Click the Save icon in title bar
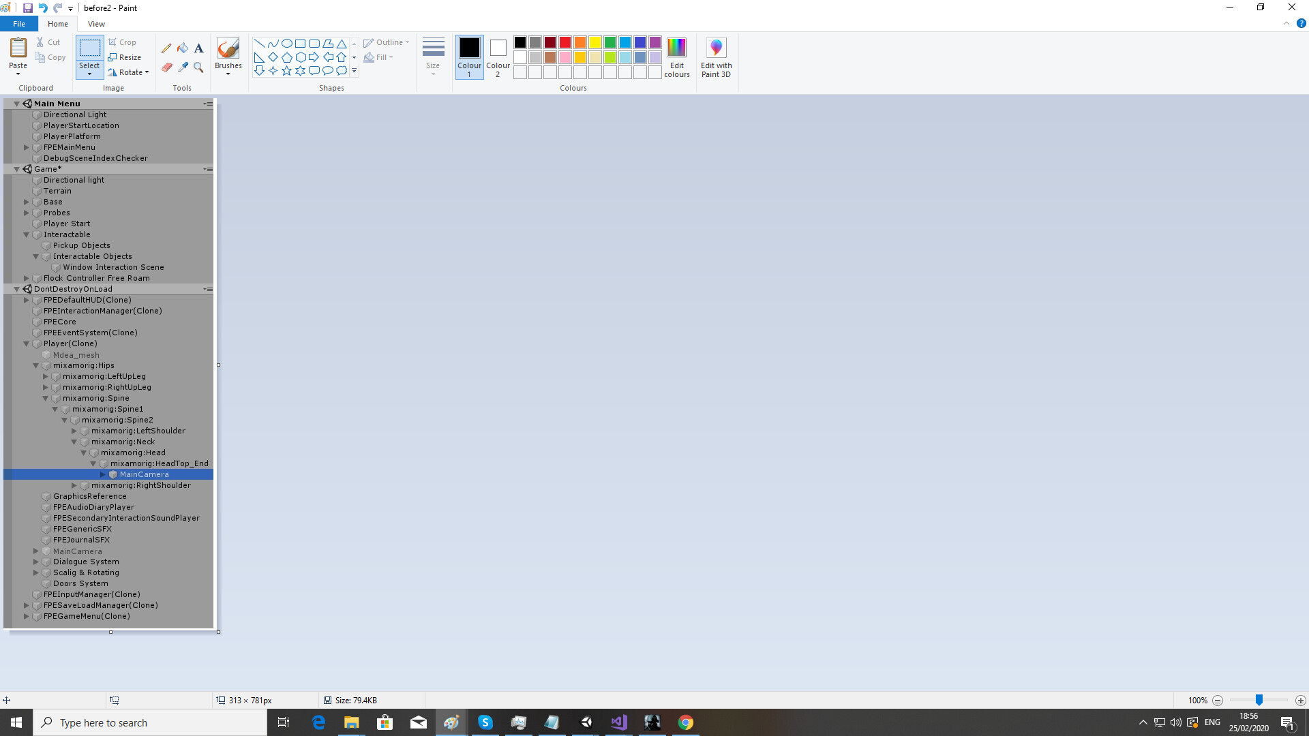This screenshot has width=1309, height=736. tap(28, 8)
